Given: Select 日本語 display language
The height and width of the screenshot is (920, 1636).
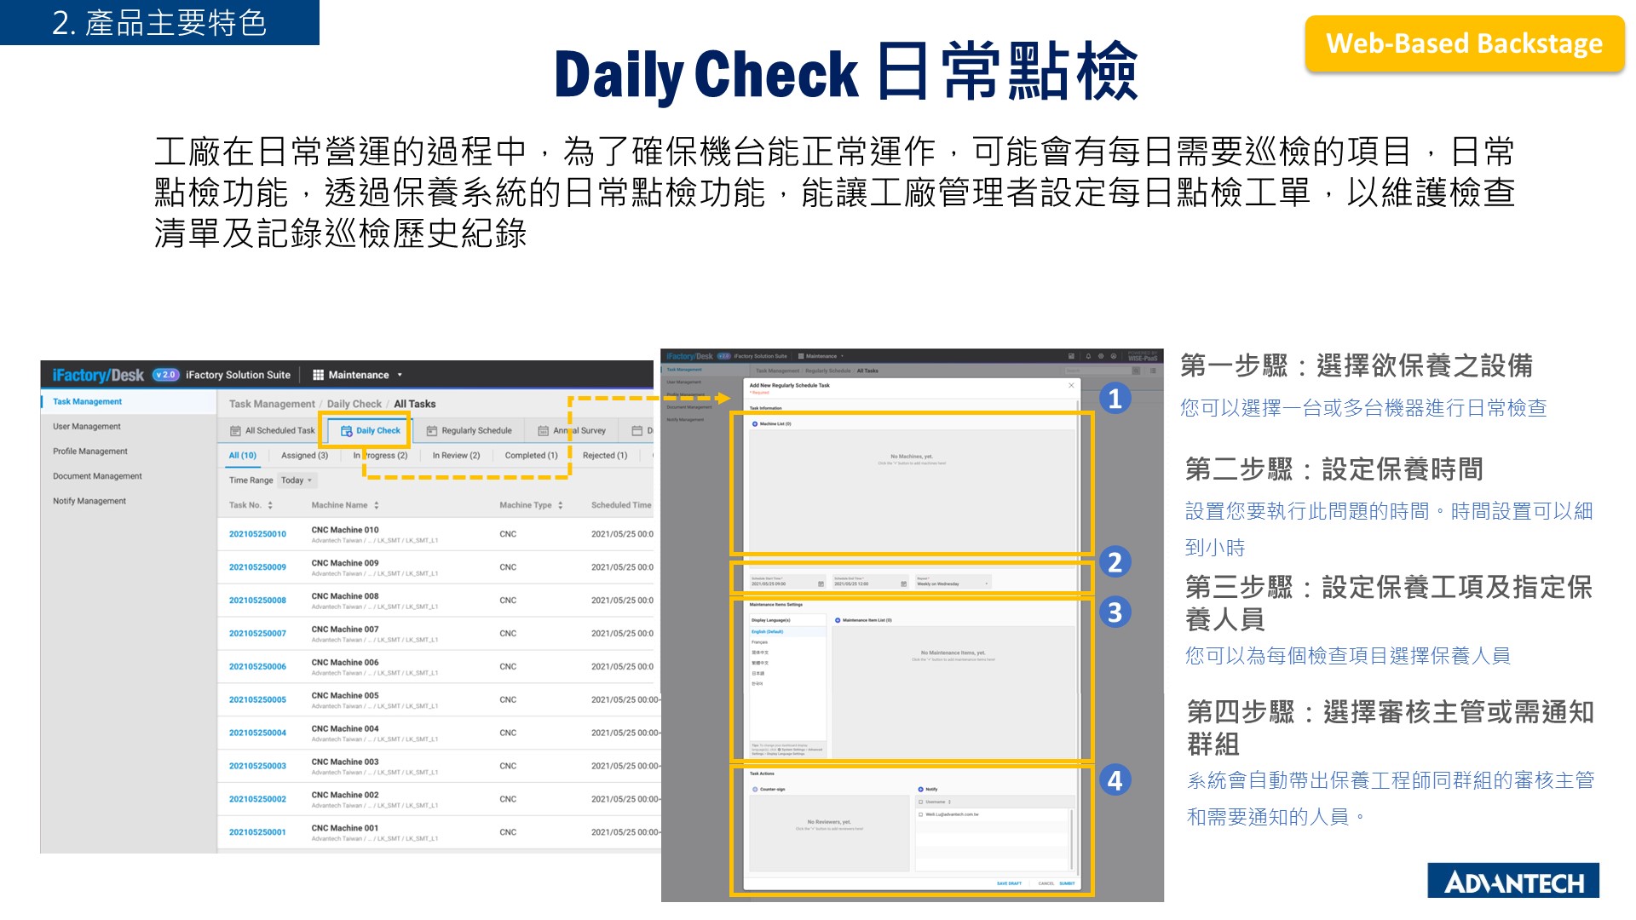Looking at the screenshot, I should pyautogui.click(x=758, y=673).
